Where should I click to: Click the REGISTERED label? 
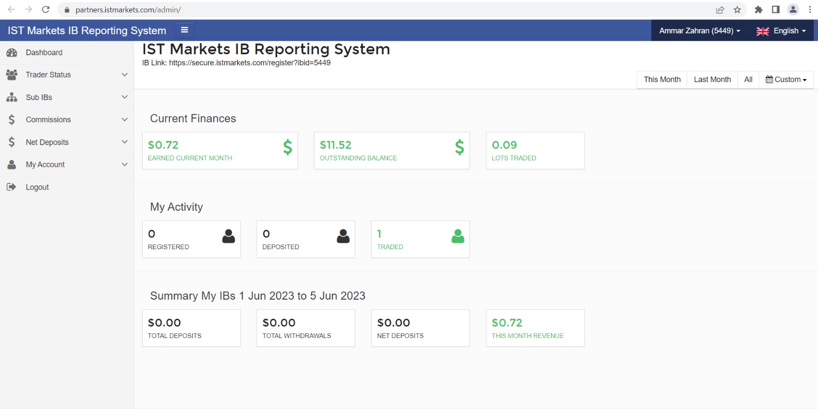[x=168, y=247]
